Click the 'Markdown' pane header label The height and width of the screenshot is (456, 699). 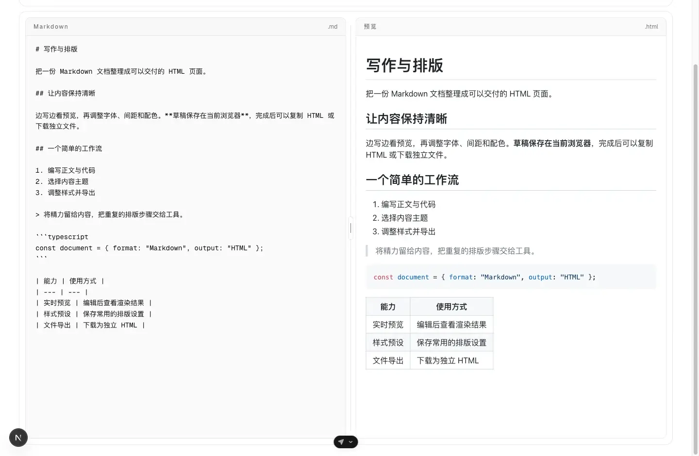pyautogui.click(x=51, y=27)
